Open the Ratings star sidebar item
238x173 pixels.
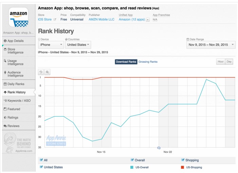pos(19,117)
